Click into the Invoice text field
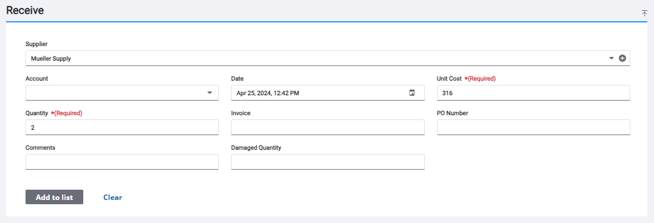 click(x=328, y=127)
